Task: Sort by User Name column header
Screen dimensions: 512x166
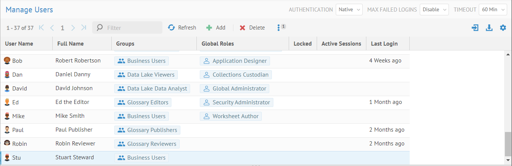Action: point(19,44)
